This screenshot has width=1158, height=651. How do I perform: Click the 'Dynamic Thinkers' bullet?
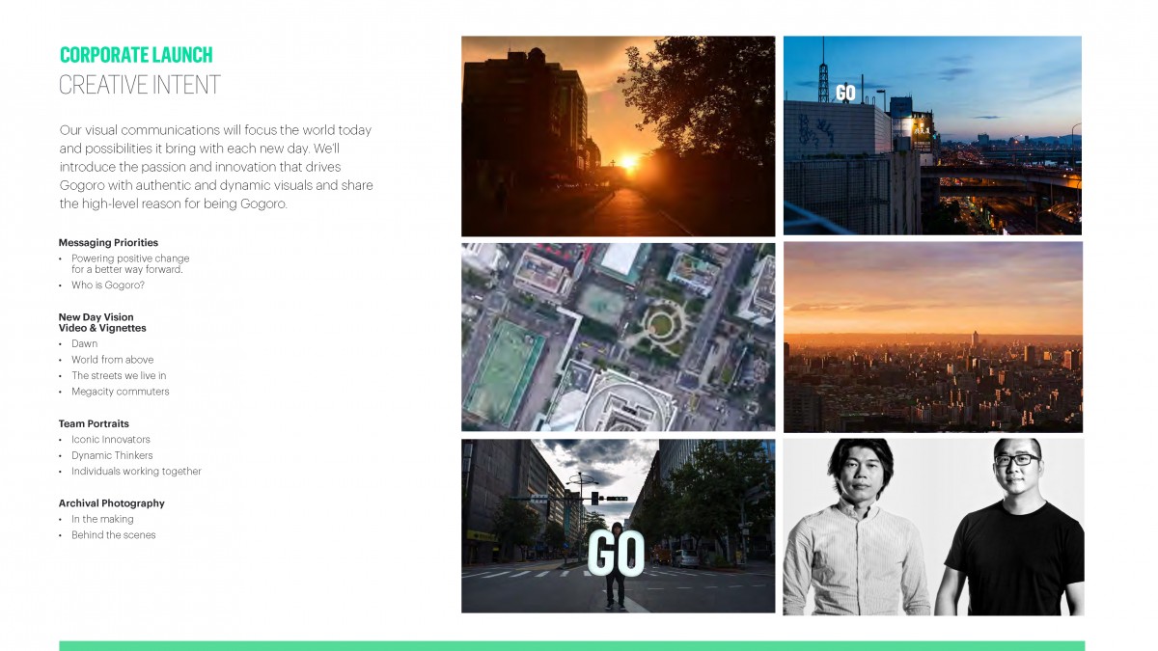pyautogui.click(x=112, y=456)
